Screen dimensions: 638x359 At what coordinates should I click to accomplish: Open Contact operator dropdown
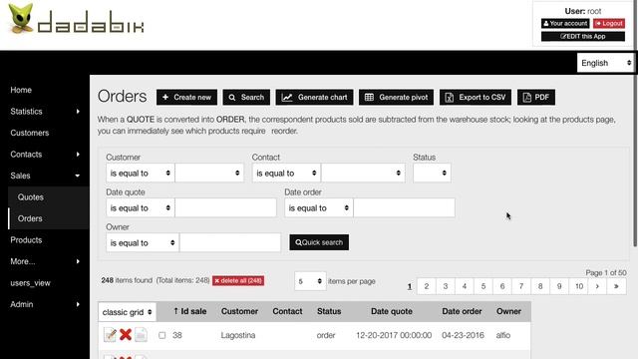[286, 173]
